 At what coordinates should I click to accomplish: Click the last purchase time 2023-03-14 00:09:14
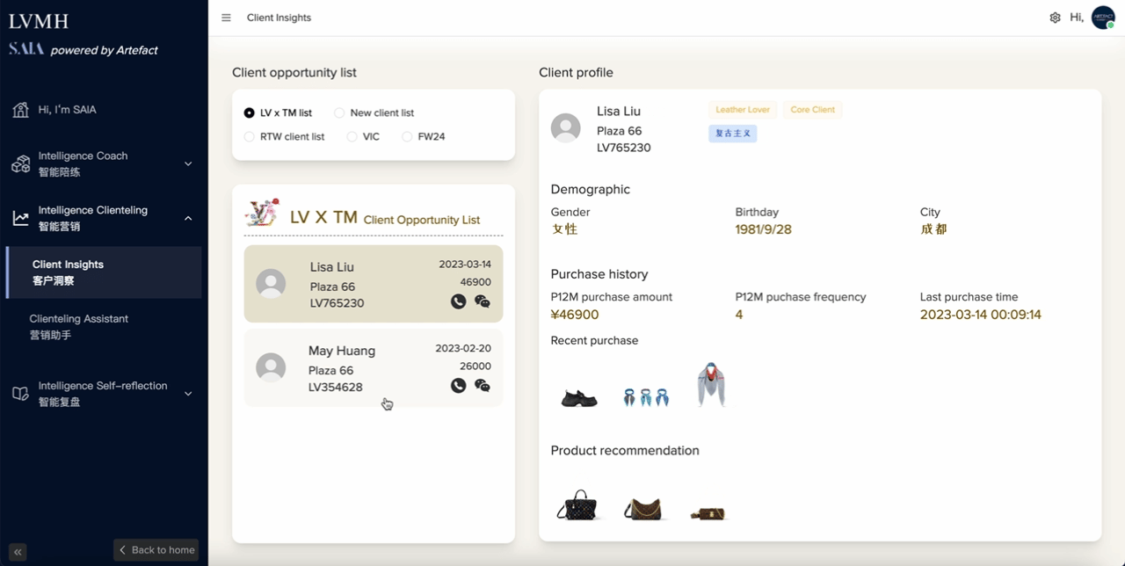981,315
